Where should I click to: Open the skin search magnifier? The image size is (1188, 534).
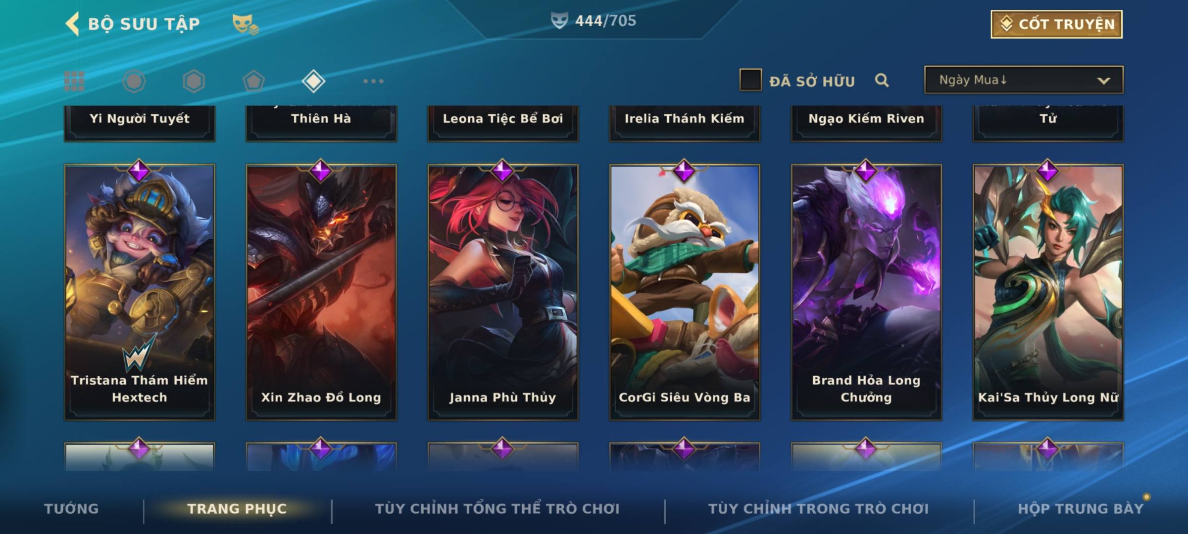click(x=882, y=80)
